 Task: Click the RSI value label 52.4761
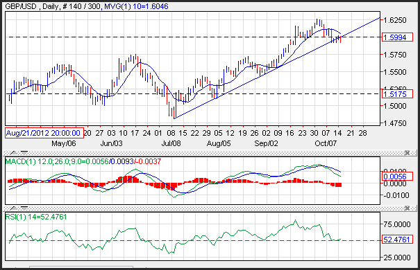397,240
